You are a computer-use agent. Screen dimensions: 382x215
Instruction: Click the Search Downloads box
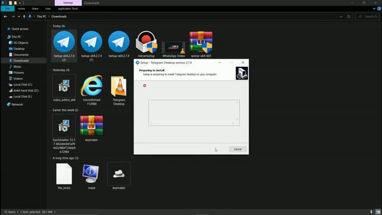pos(368,17)
